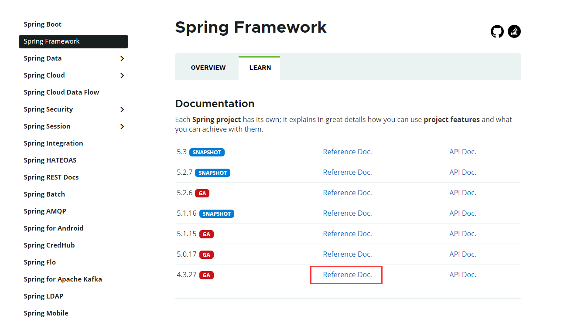
Task: Select Spring Framework in the sidebar
Action: click(73, 41)
